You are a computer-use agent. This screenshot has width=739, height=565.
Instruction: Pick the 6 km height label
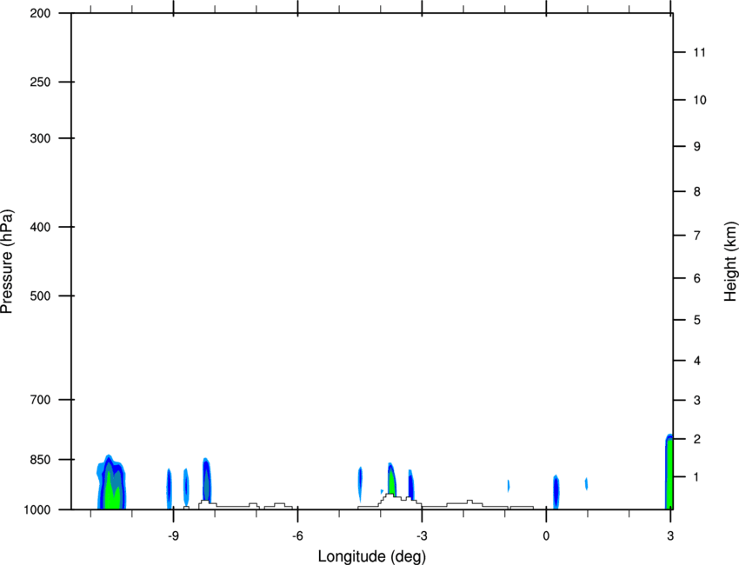tap(697, 278)
